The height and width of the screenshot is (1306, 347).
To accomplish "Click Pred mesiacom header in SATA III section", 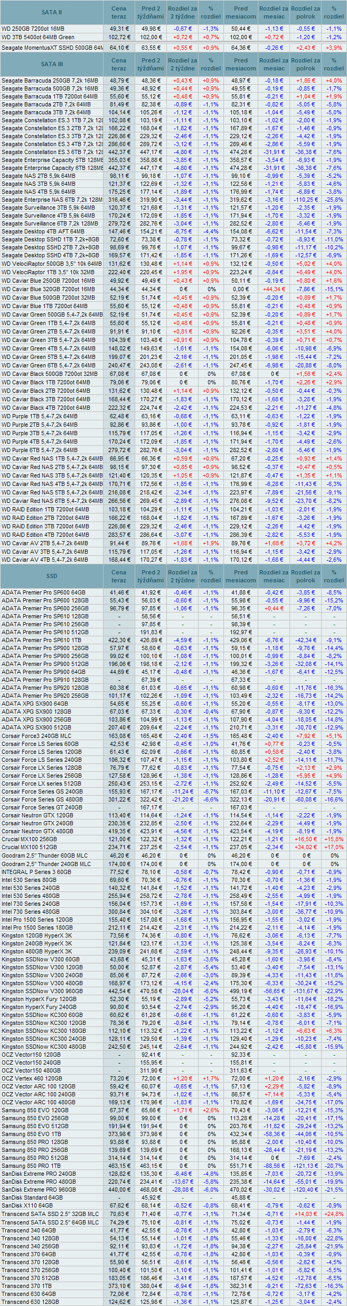I will pos(241,64).
